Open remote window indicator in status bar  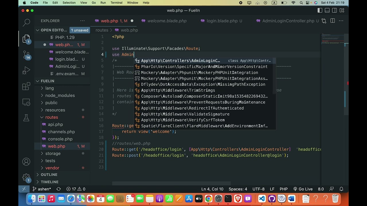click(x=24, y=189)
